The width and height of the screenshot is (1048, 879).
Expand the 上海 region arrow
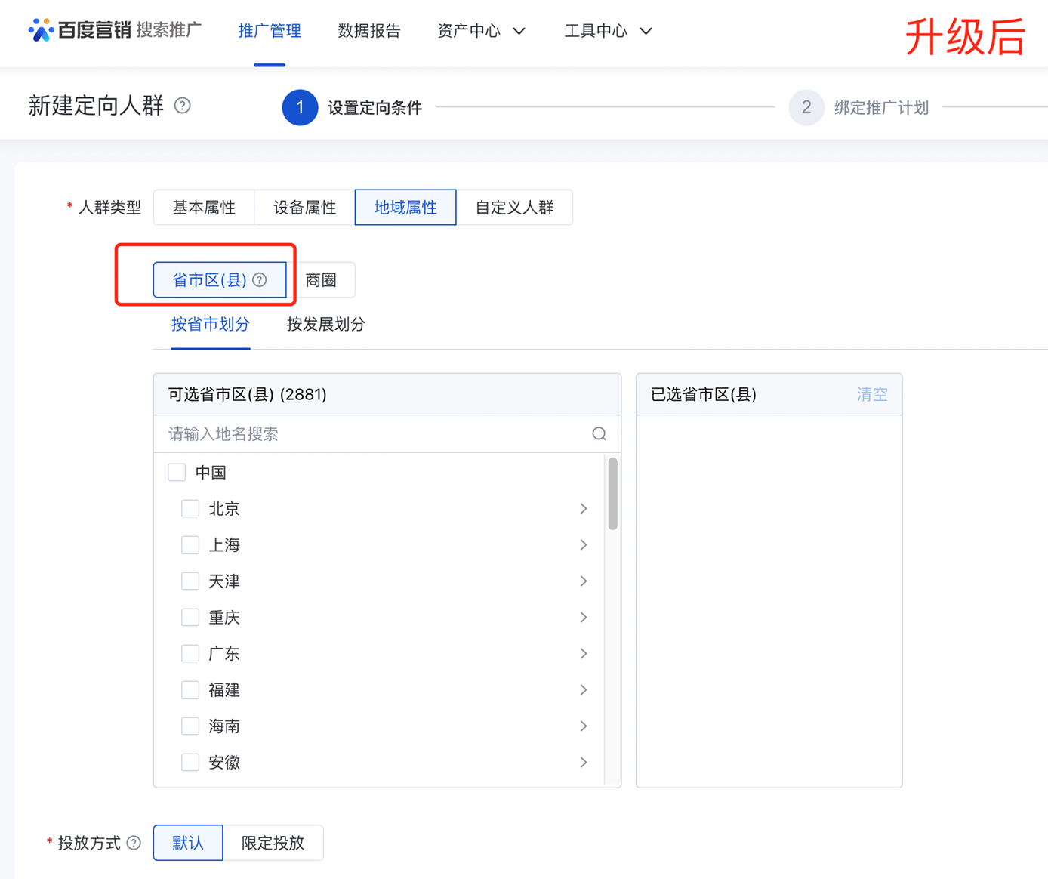(583, 545)
